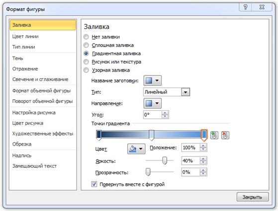Select Узорная заливка radio option
278x211 pixels.
pos(86,70)
